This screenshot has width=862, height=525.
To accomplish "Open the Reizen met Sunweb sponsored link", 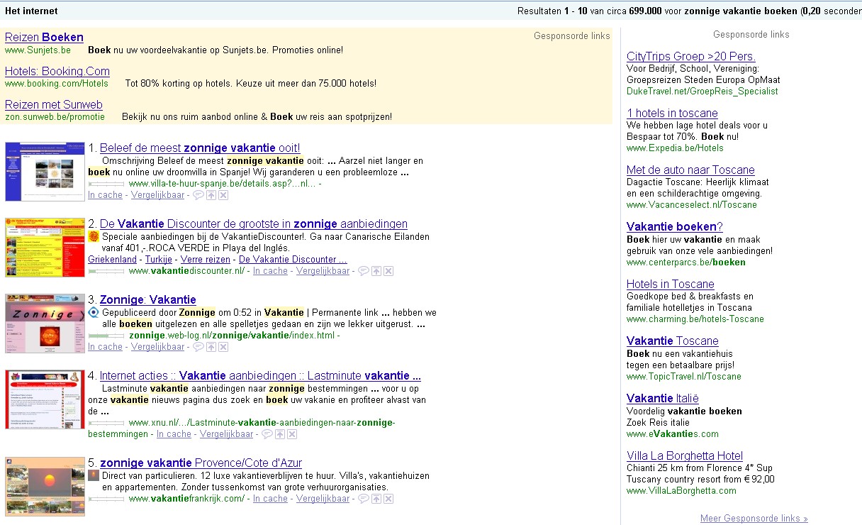I will (54, 104).
